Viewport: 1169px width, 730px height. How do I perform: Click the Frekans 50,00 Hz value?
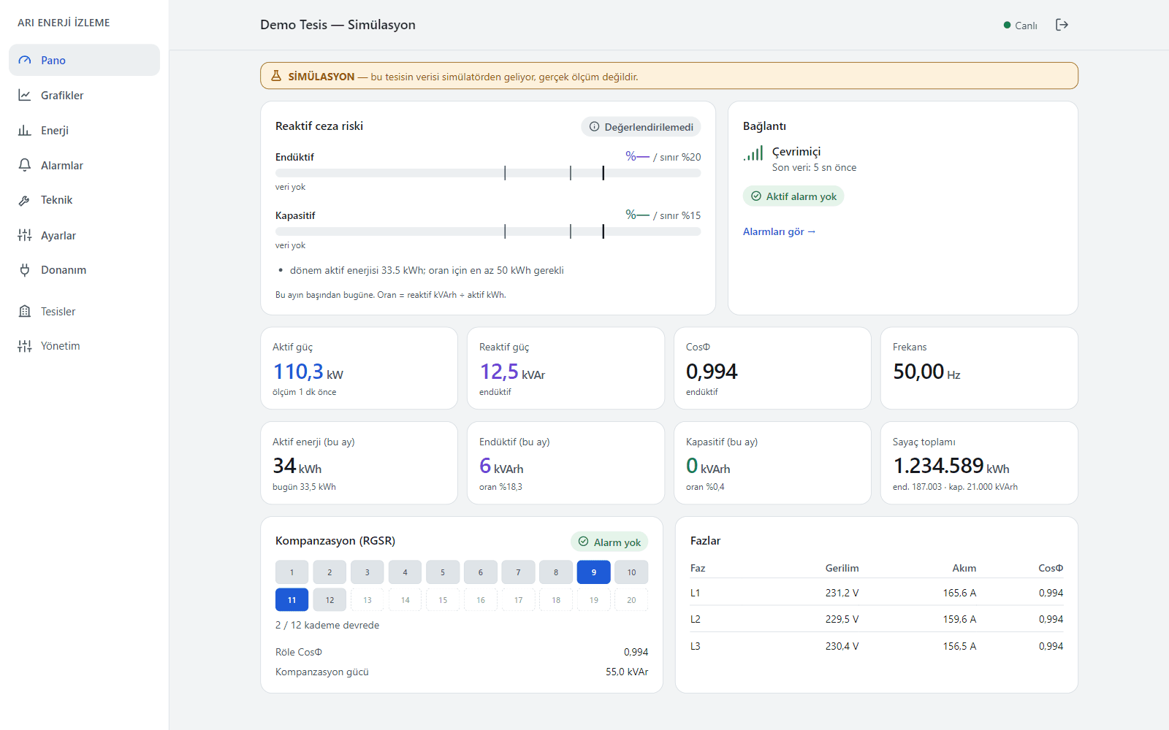[926, 372]
